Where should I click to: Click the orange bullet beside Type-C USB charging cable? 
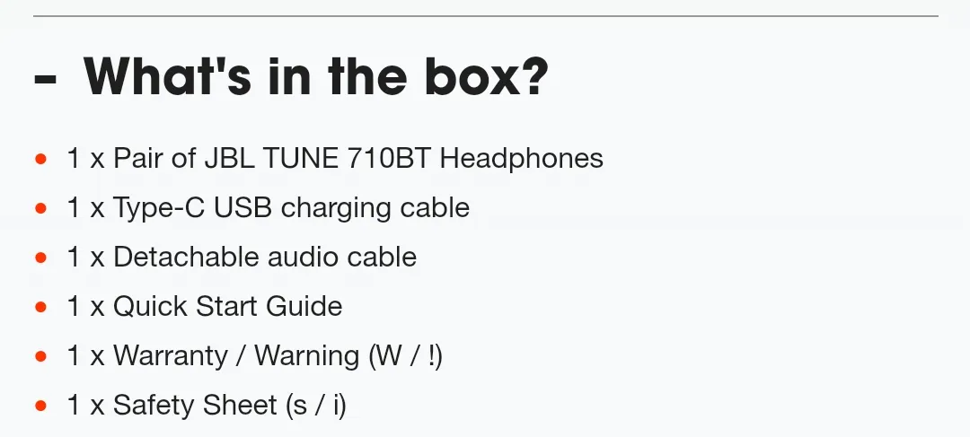40,208
